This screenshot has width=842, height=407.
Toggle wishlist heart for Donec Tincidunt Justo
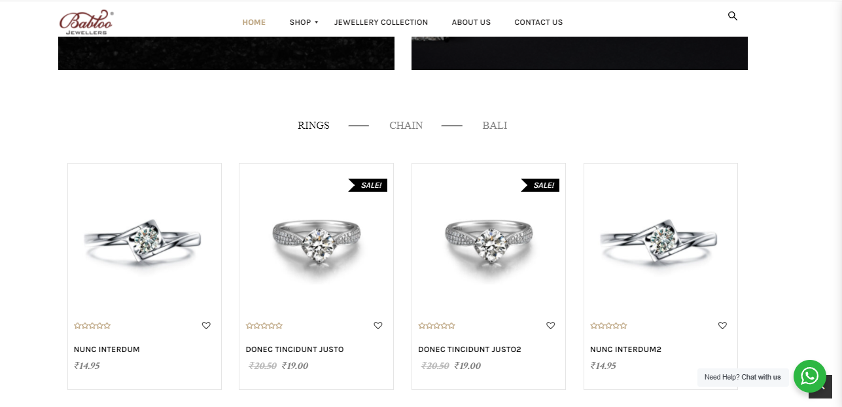click(x=378, y=325)
